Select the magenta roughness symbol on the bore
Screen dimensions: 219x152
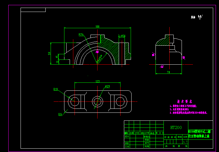point(97,51)
